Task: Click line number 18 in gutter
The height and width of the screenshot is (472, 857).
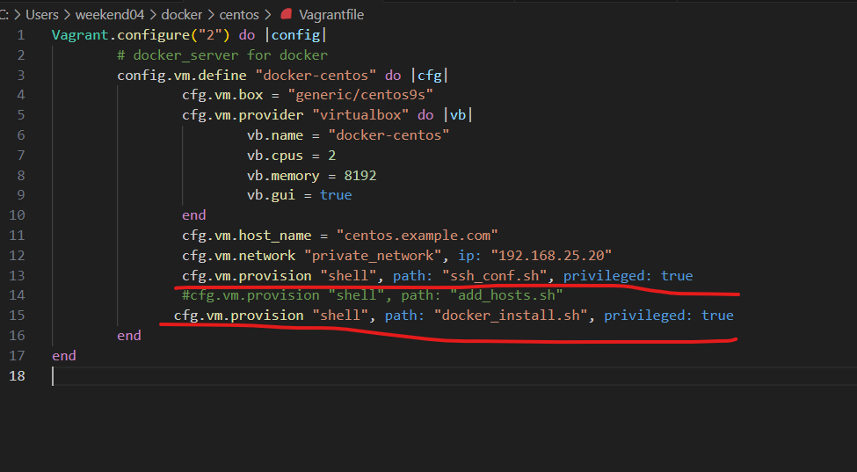Action: click(17, 376)
